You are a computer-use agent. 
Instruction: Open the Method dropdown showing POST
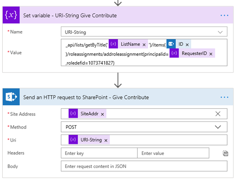click(x=218, y=127)
